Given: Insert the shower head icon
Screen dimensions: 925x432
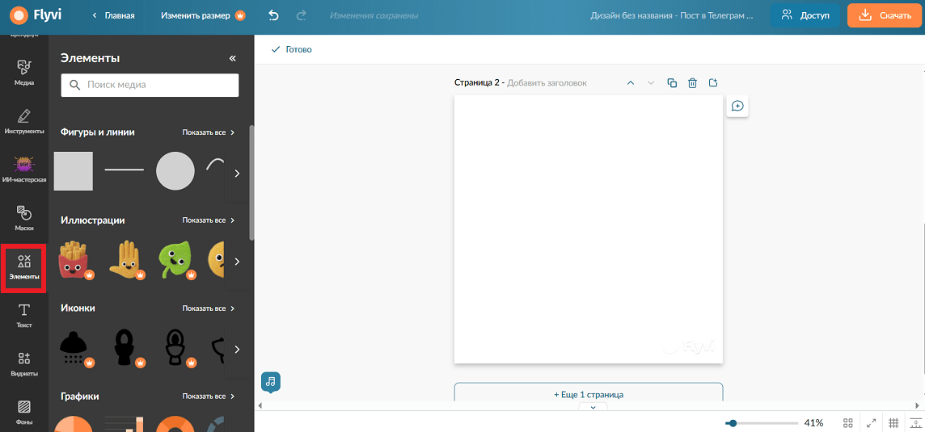Looking at the screenshot, I should (x=74, y=348).
